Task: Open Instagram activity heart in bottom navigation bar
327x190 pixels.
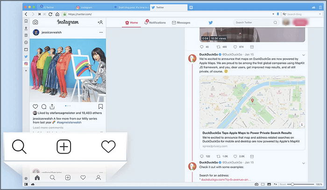Action: (x=83, y=177)
